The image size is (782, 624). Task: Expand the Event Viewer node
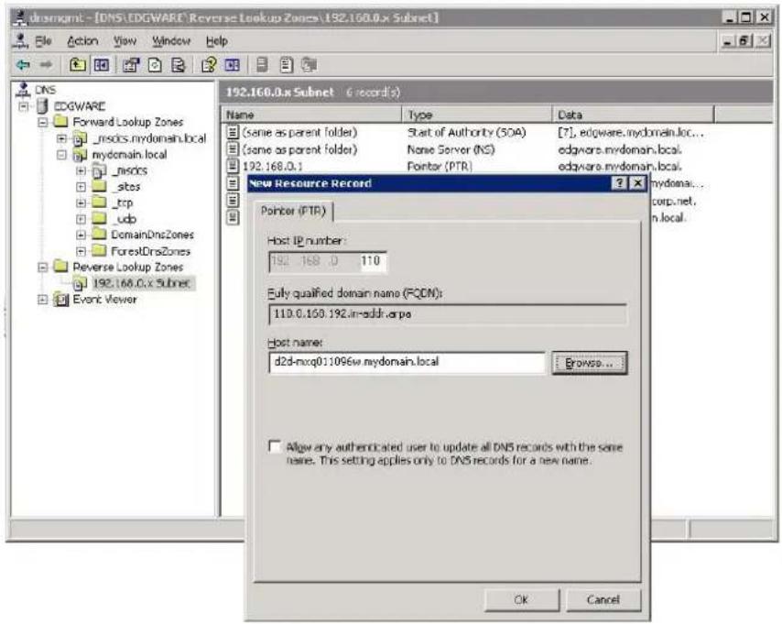click(x=43, y=300)
